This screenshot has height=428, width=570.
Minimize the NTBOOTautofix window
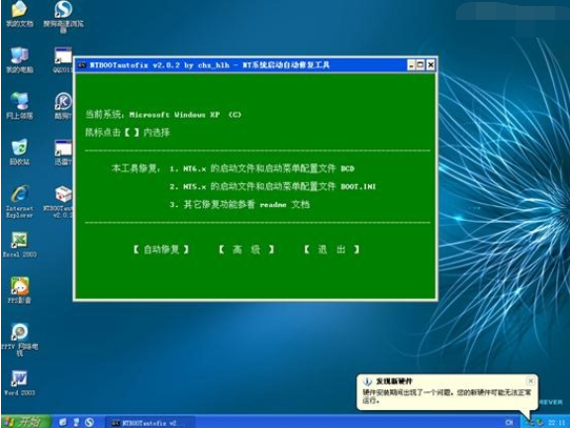(411, 65)
